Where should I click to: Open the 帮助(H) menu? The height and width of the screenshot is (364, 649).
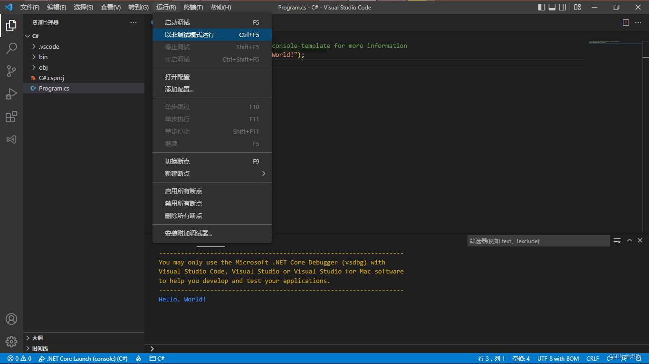tap(221, 7)
